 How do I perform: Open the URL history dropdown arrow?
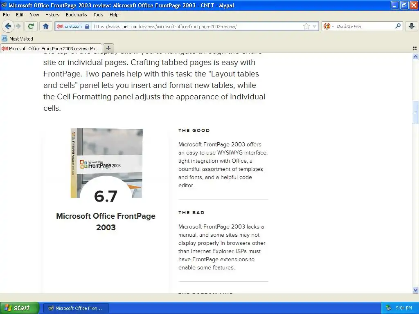pos(315,26)
